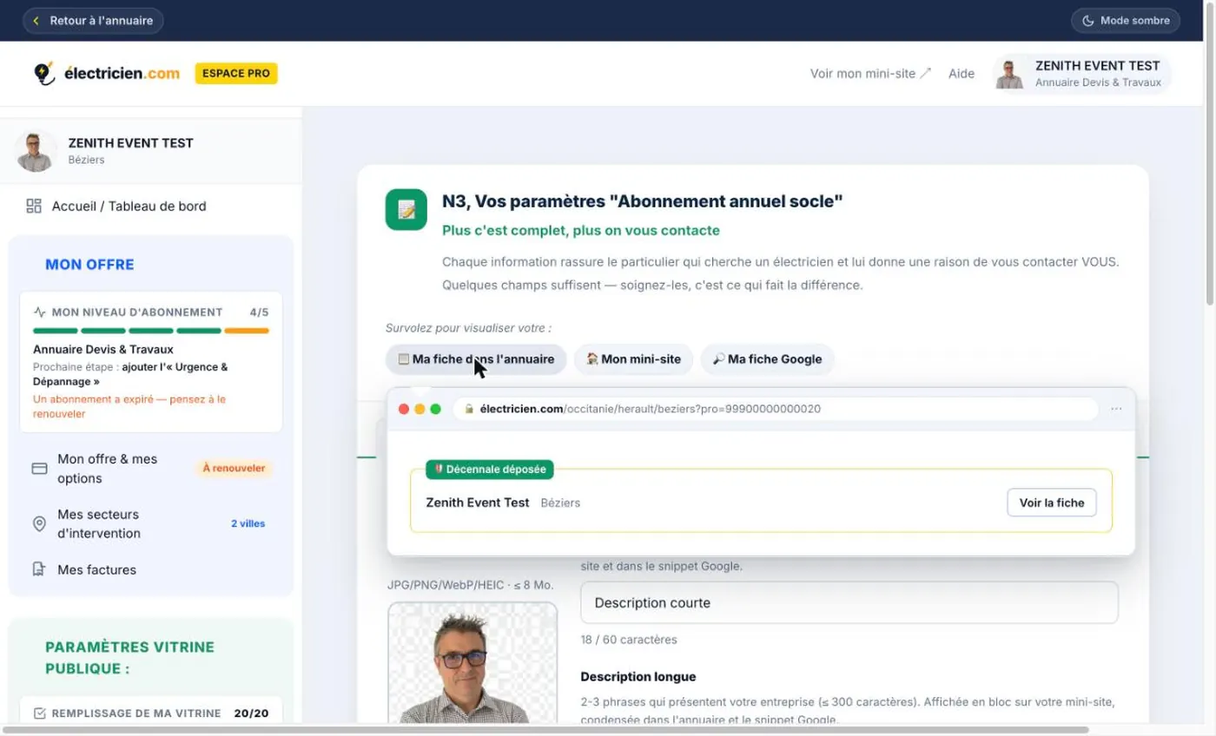The width and height of the screenshot is (1216, 736).
Task: Switch to the Mon mini-site tab
Action: (x=633, y=359)
